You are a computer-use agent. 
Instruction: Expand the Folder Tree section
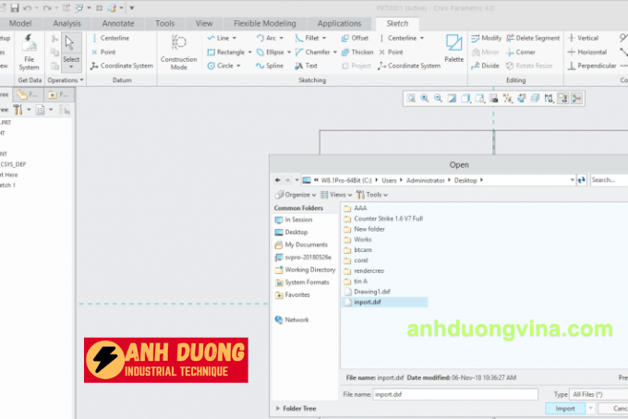point(298,408)
